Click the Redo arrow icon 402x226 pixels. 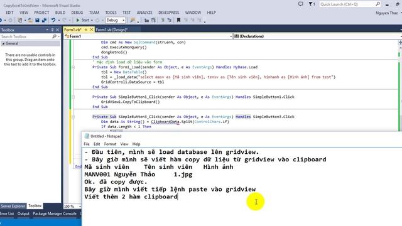pyautogui.click(x=64, y=20)
